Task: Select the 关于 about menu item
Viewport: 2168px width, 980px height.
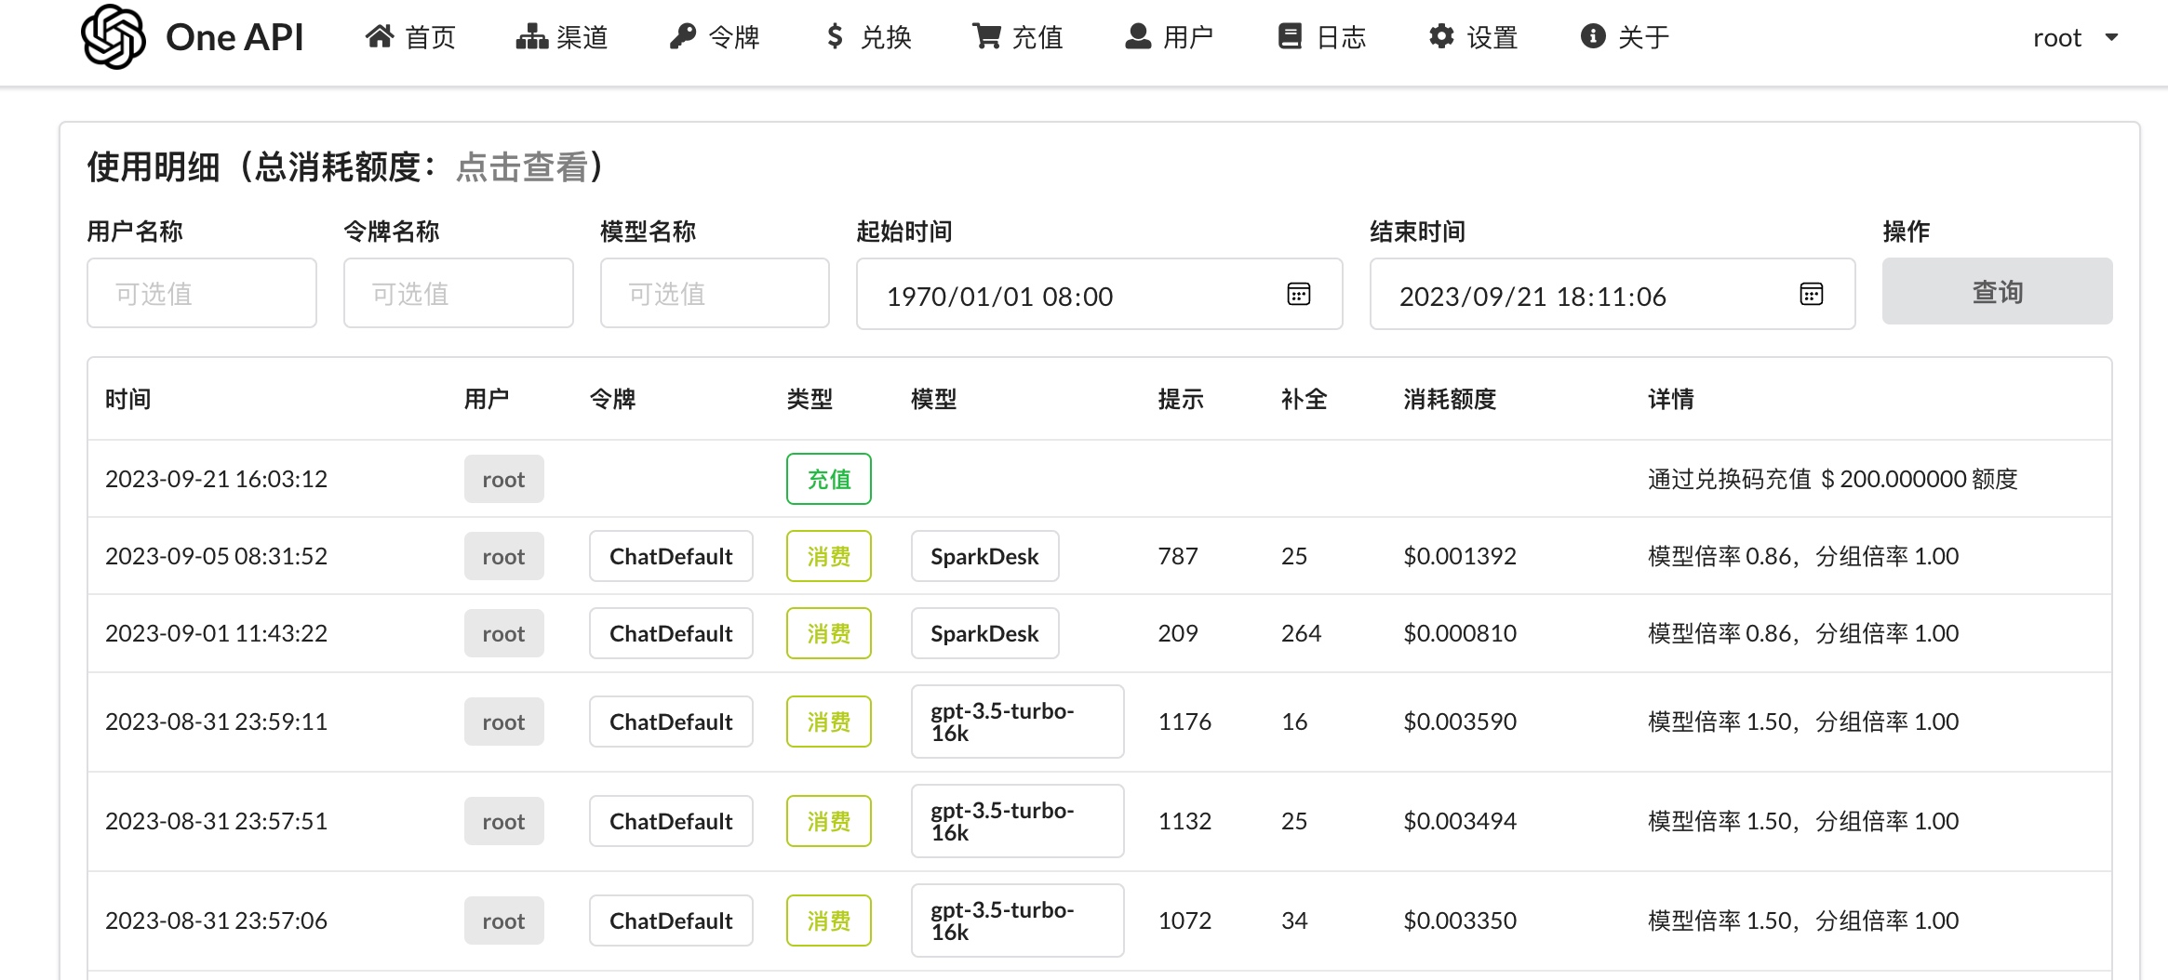Action: click(x=1625, y=37)
